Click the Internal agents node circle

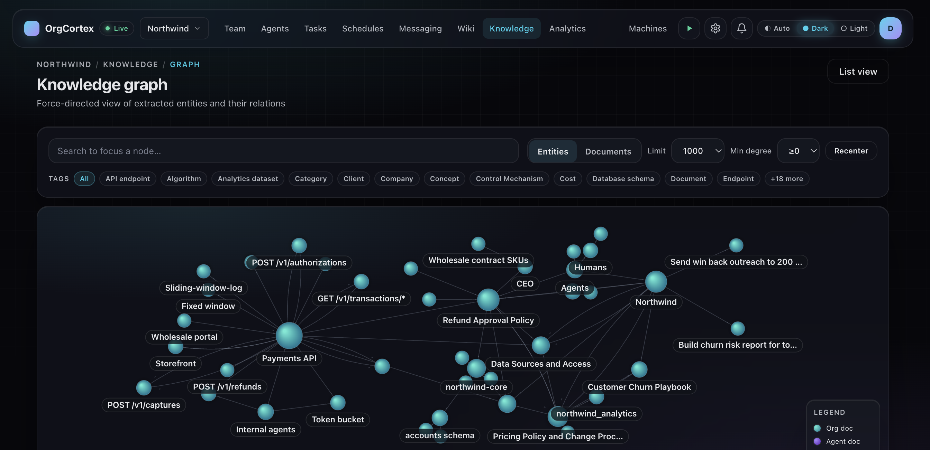[265, 411]
